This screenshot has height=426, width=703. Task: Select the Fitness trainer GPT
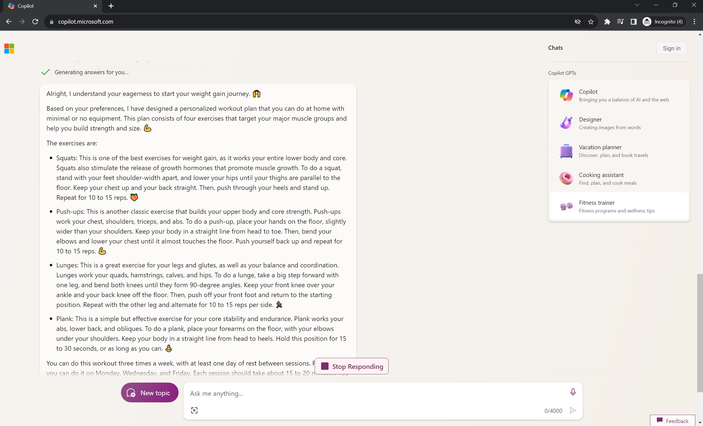[x=619, y=206]
